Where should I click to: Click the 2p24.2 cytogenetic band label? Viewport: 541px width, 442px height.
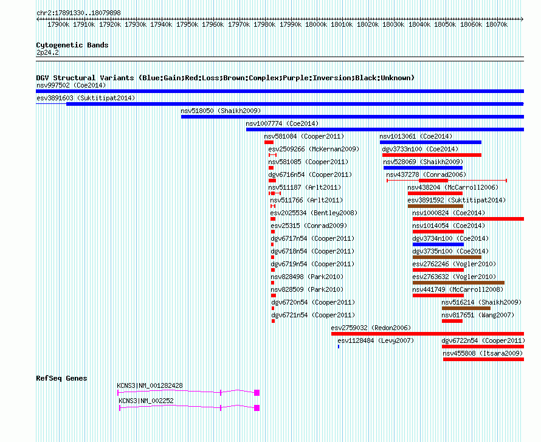tap(47, 52)
